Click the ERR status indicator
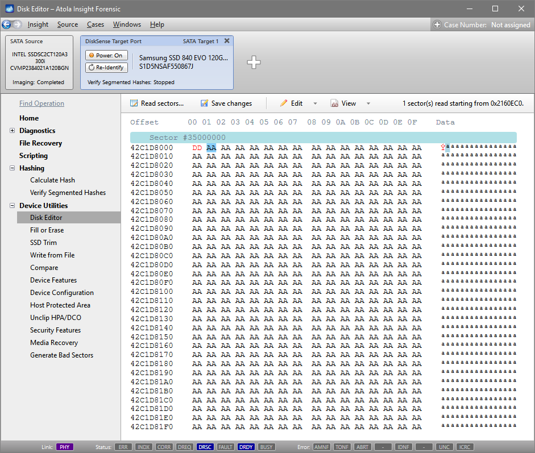The width and height of the screenshot is (535, 453). 123,447
